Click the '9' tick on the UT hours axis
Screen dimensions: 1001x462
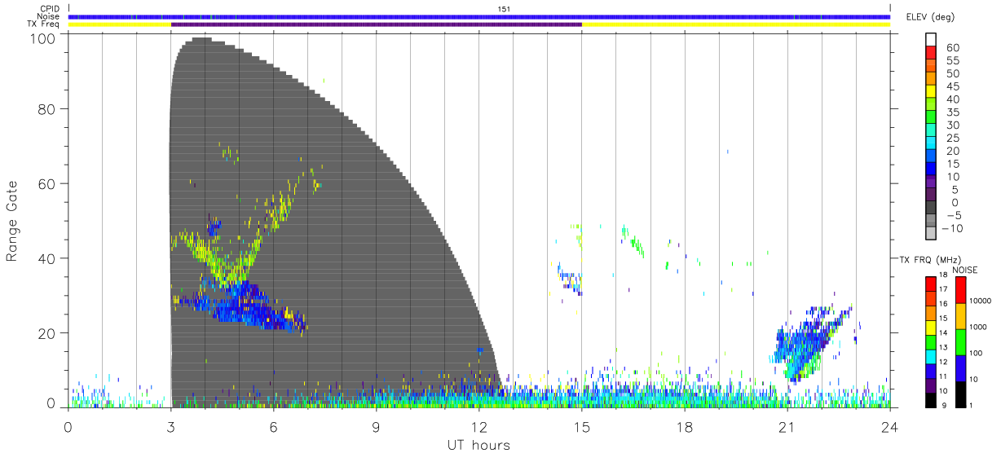tap(376, 426)
